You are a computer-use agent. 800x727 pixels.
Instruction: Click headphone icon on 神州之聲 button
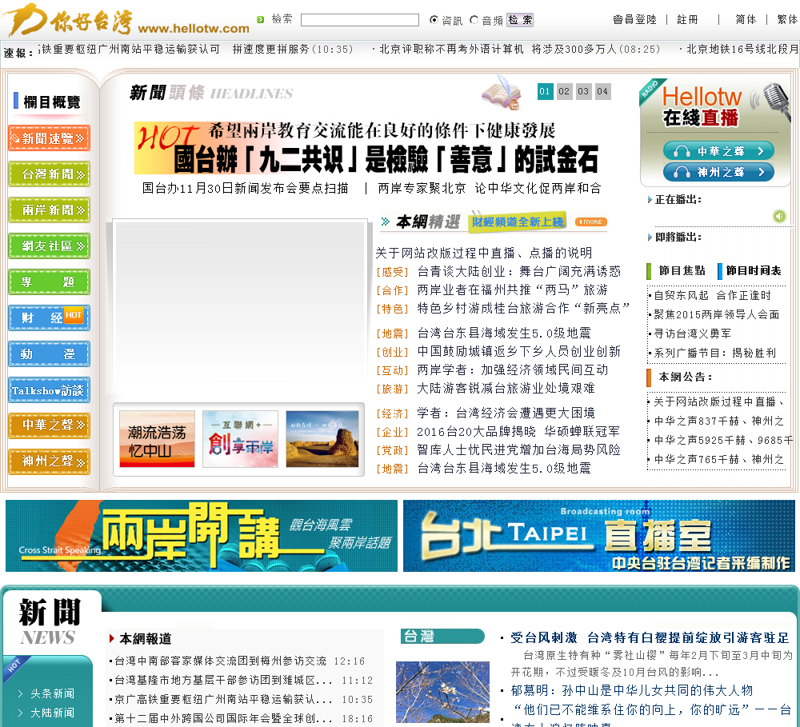682,173
